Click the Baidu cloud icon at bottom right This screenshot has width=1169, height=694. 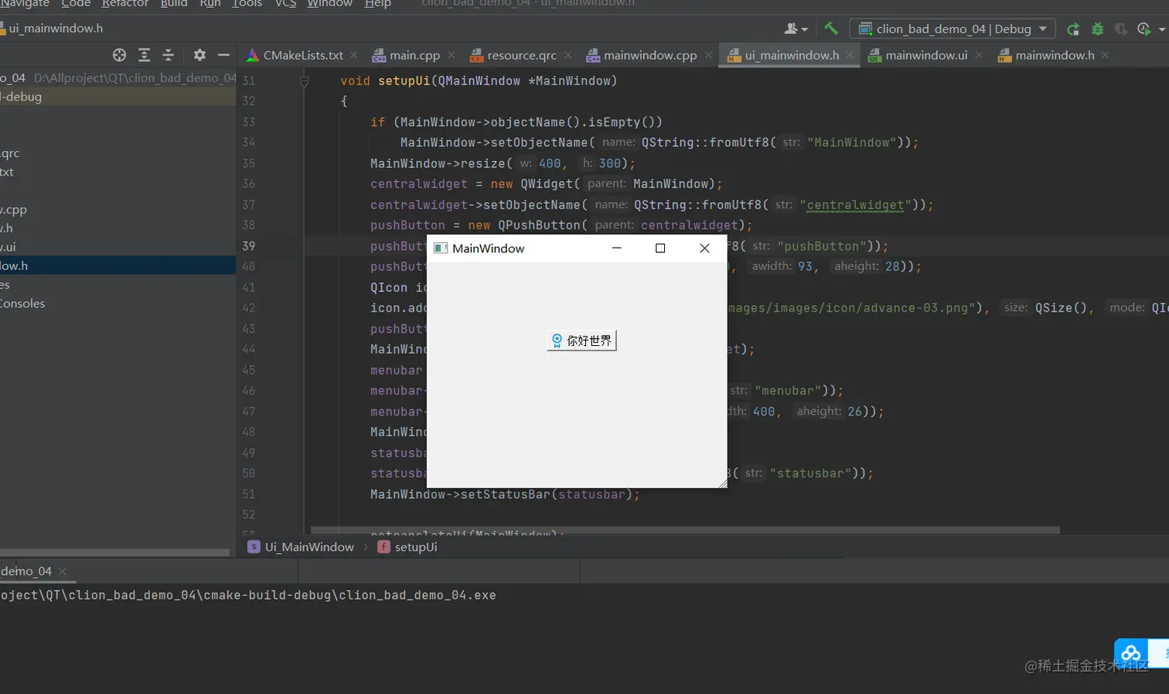(x=1131, y=654)
